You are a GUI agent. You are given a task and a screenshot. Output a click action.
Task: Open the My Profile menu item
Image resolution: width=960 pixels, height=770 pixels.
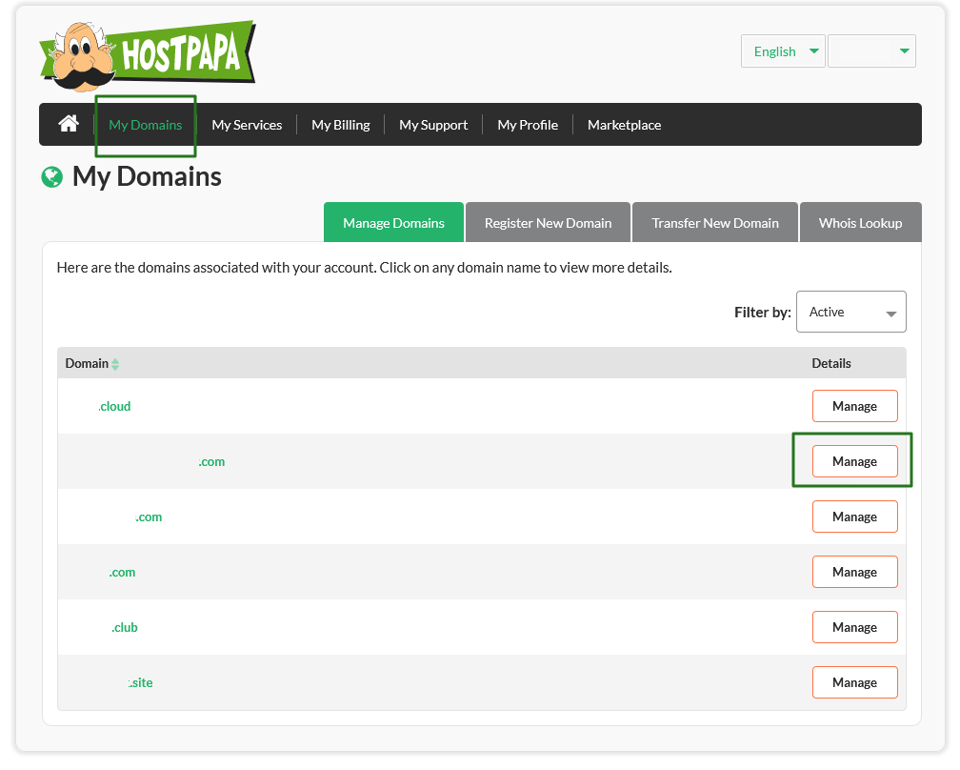pos(528,124)
